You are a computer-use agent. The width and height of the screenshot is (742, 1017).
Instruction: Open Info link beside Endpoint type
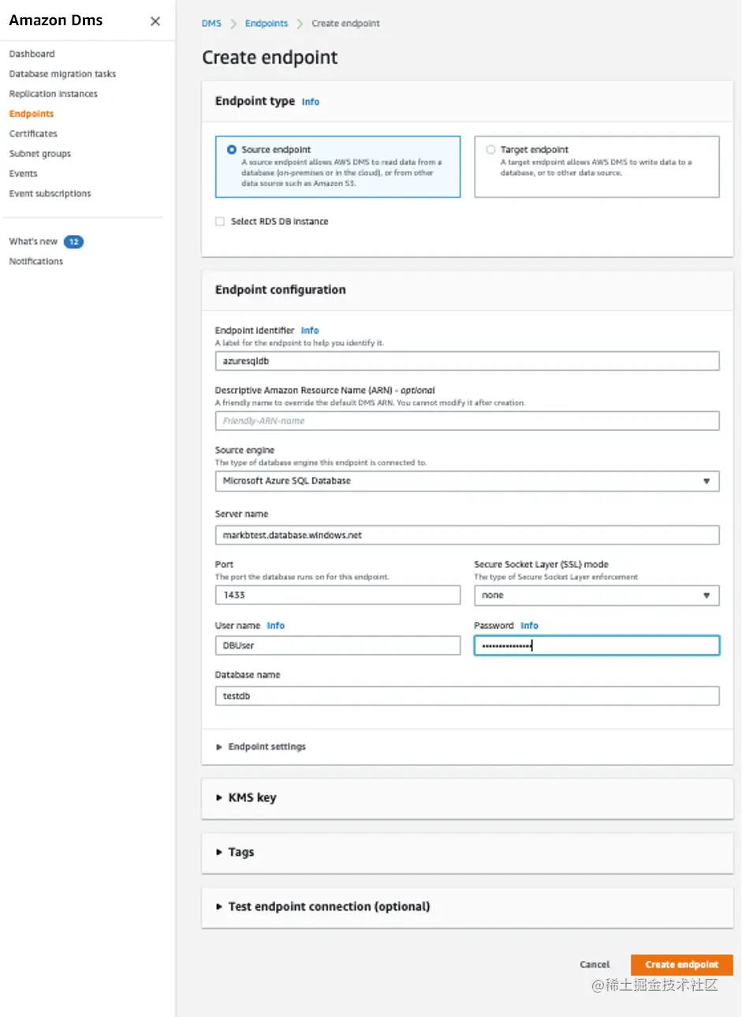pyautogui.click(x=311, y=102)
